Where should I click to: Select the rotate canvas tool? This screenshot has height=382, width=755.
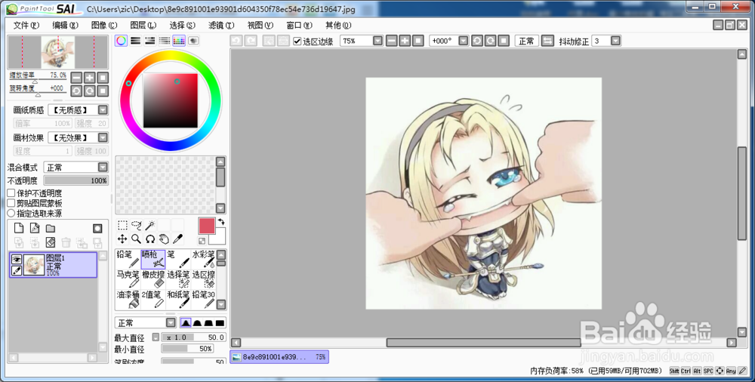point(150,239)
